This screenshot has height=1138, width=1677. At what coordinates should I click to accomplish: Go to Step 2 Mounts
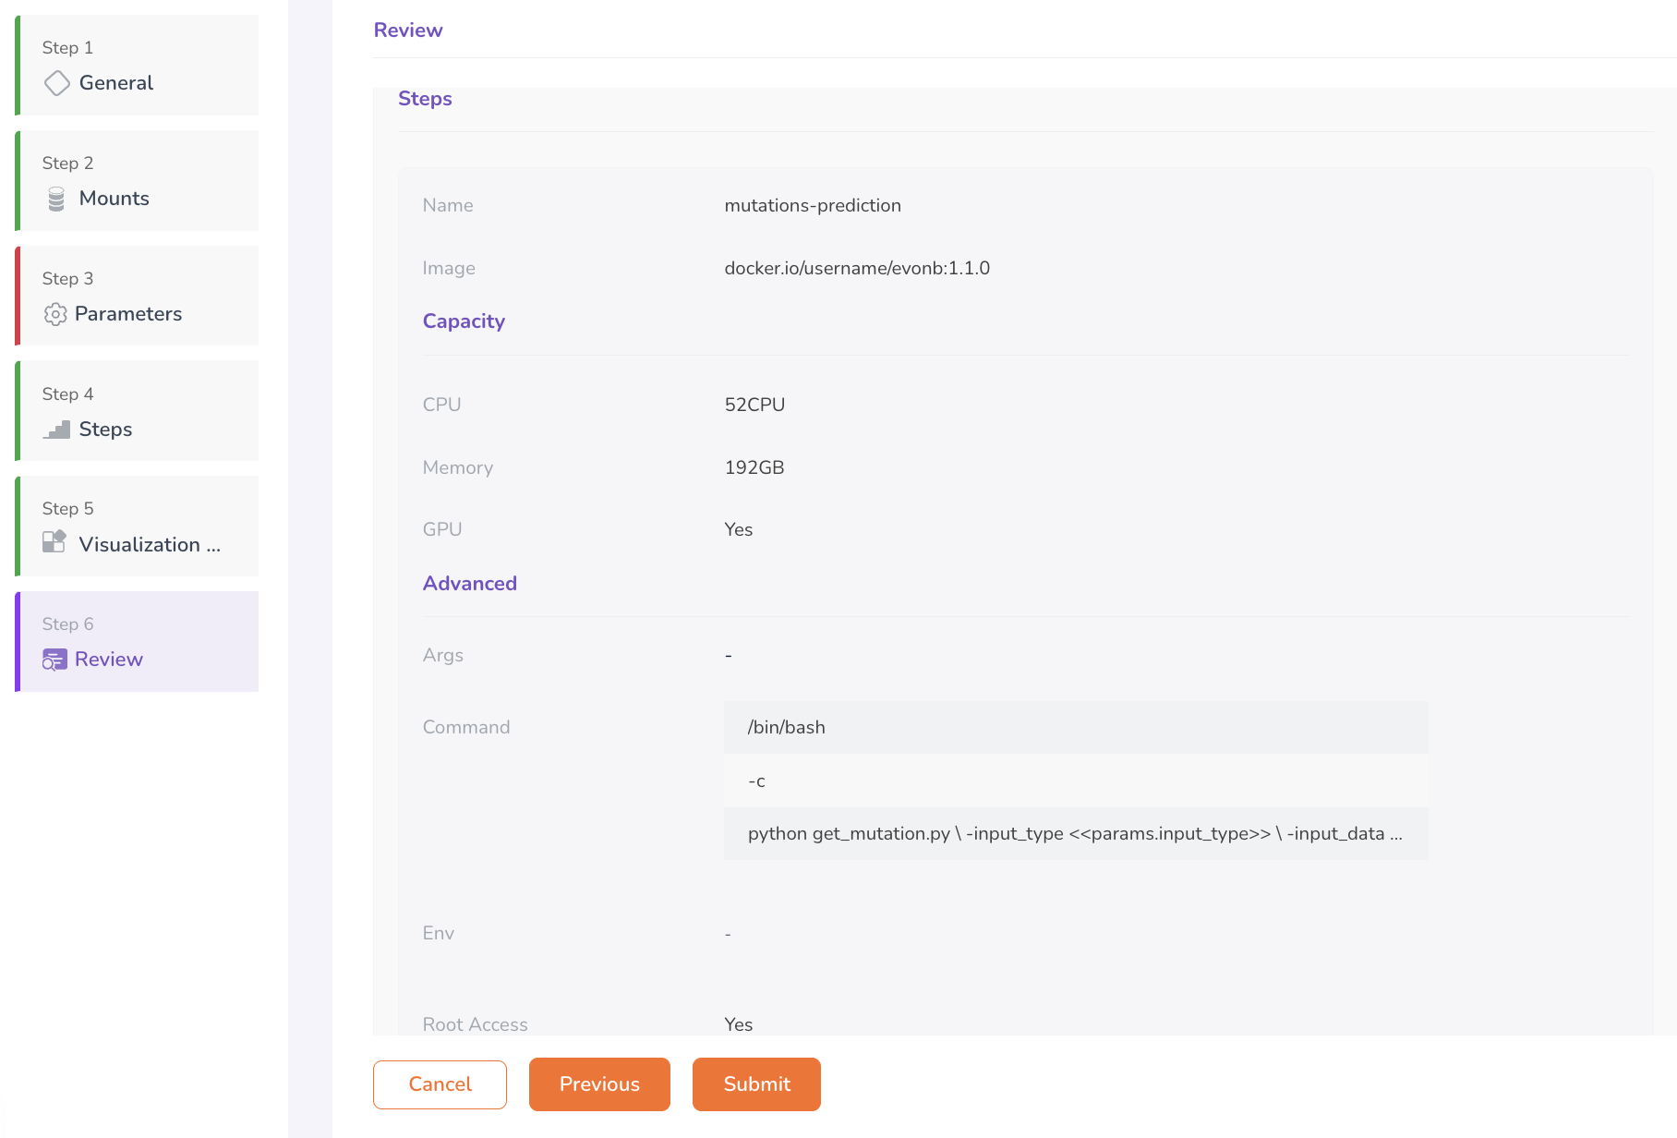click(x=139, y=181)
